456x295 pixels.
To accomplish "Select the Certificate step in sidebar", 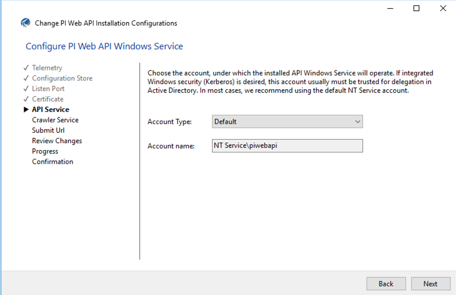I will pos(48,99).
